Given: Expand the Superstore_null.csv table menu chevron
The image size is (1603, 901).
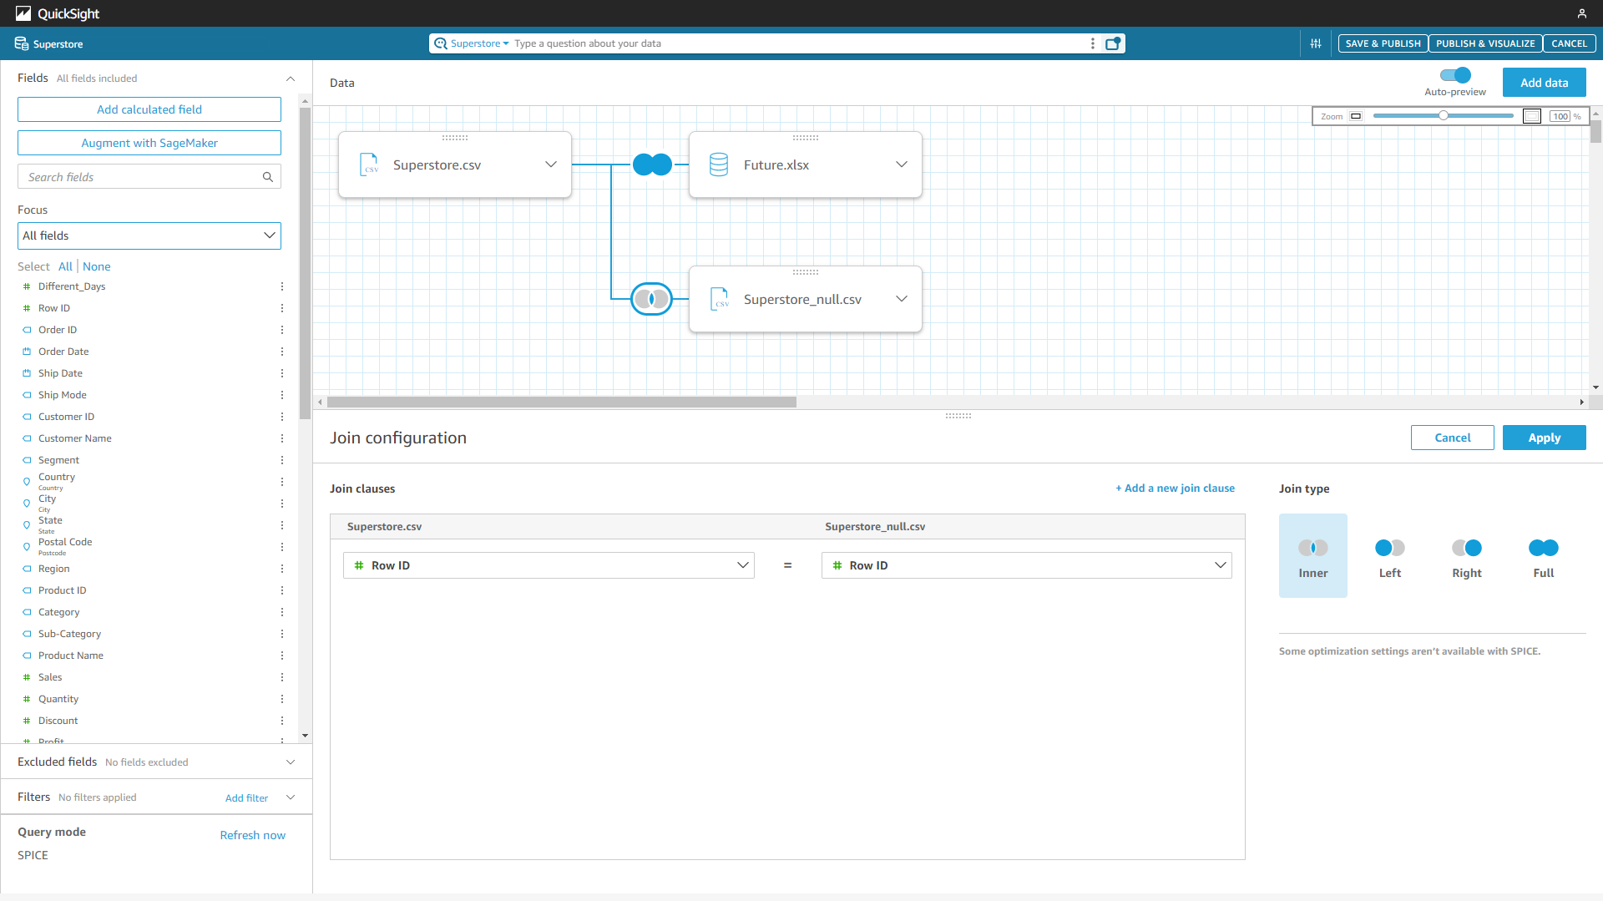Looking at the screenshot, I should [902, 299].
